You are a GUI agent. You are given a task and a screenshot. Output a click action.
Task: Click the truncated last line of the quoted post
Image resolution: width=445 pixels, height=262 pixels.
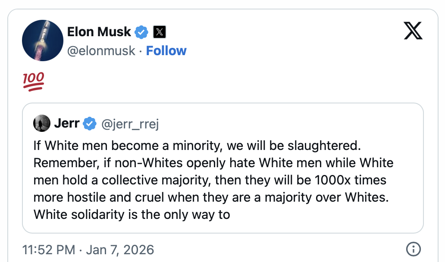pyautogui.click(x=132, y=214)
